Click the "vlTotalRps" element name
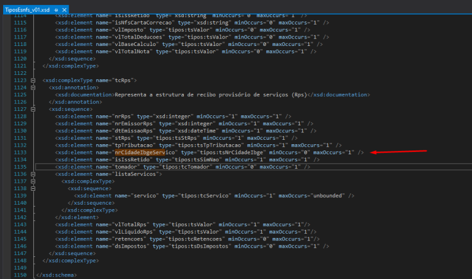The height and width of the screenshot is (279, 472). click(x=131, y=225)
